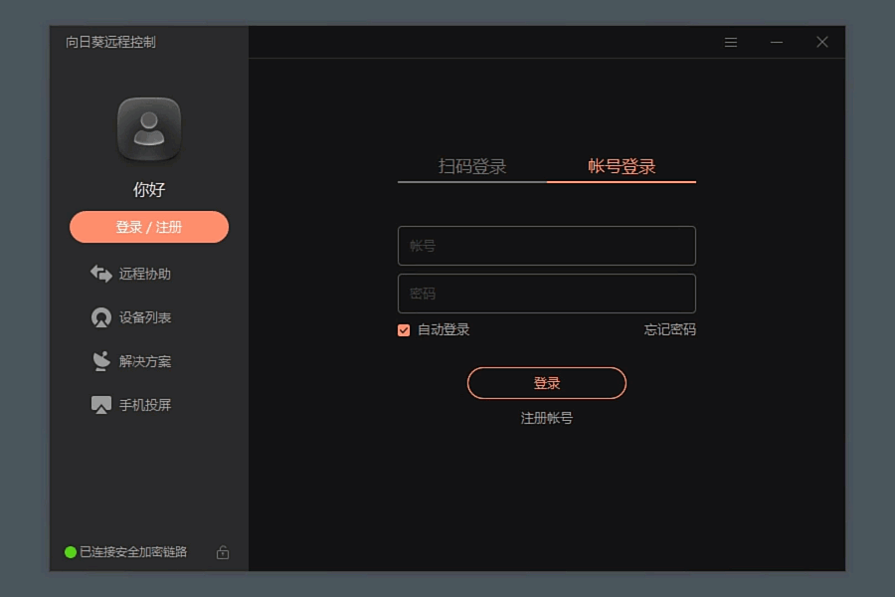This screenshot has width=895, height=597.
Task: Click the green connection status dot
Action: (71, 552)
